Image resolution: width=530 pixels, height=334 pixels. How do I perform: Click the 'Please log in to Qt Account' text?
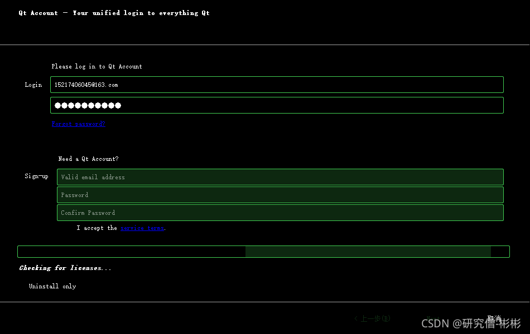point(97,66)
